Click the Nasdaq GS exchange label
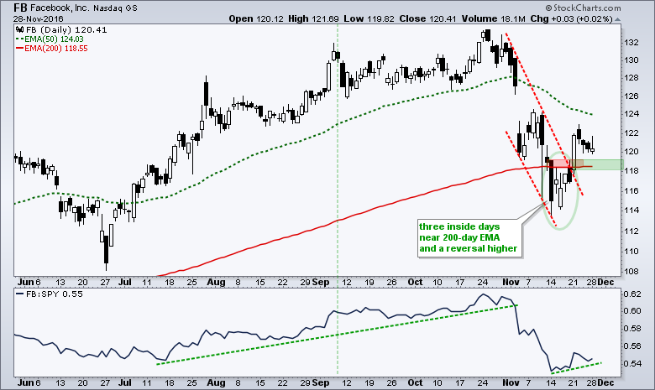 pos(115,8)
